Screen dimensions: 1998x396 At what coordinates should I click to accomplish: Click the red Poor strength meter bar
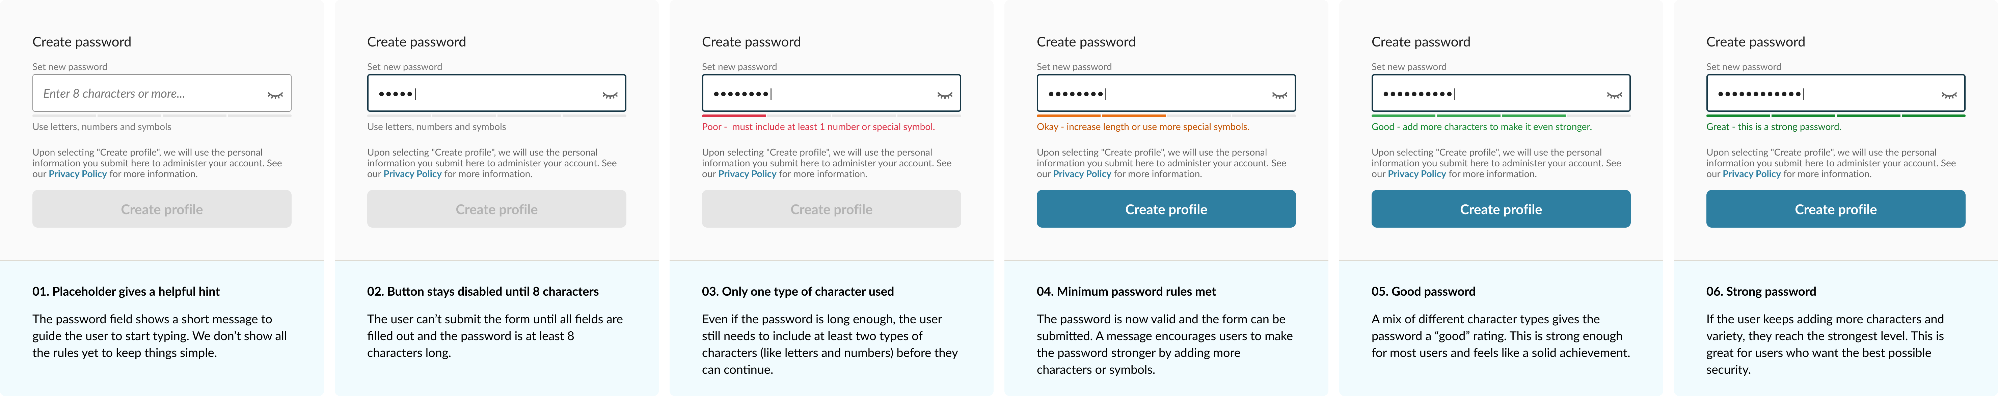[x=734, y=116]
